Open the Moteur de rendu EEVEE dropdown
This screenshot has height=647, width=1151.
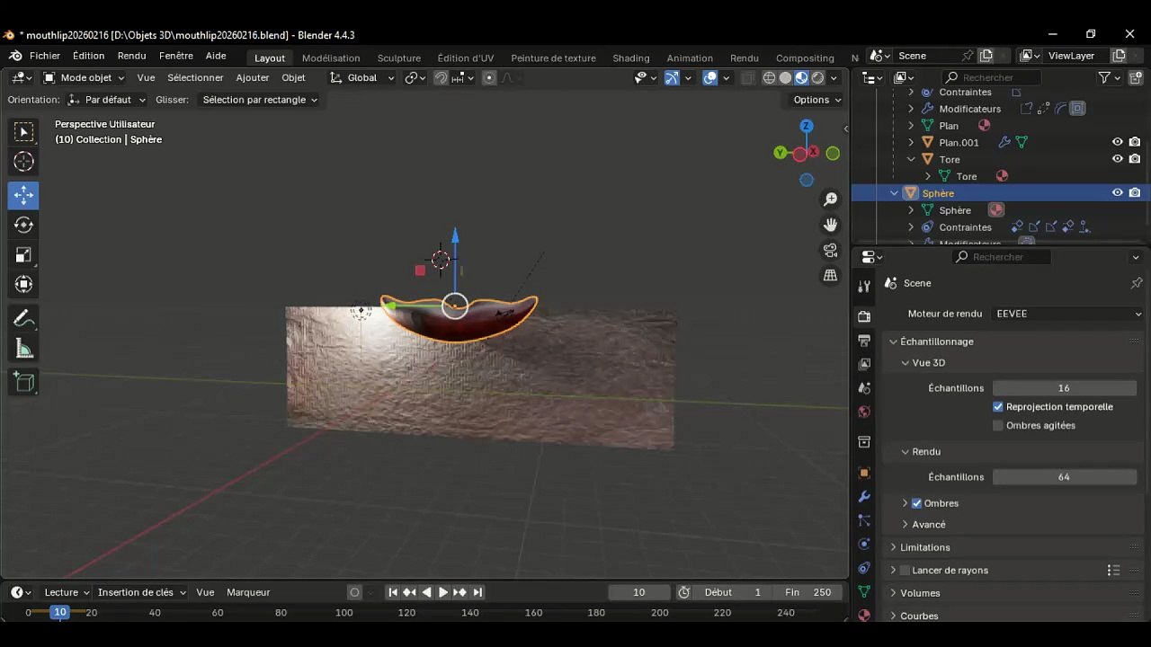[x=1067, y=314]
